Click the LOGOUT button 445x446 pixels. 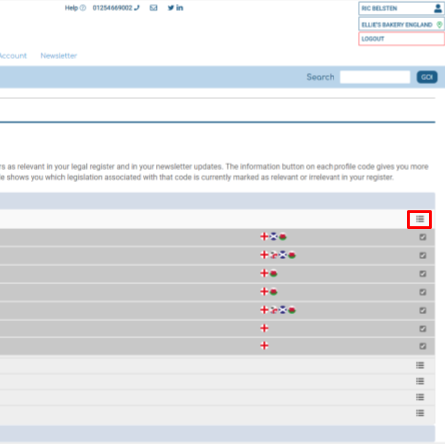point(401,39)
